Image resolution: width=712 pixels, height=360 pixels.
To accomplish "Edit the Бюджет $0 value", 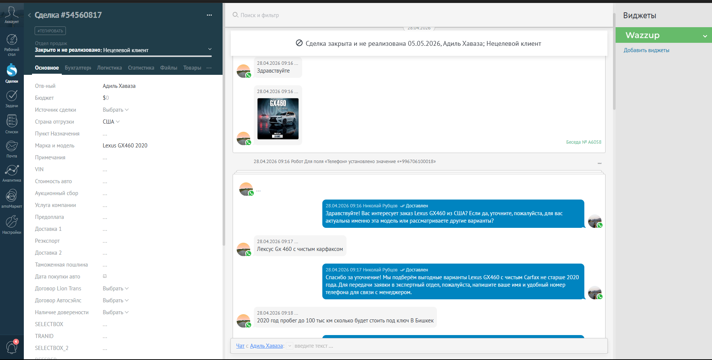I will 106,98.
